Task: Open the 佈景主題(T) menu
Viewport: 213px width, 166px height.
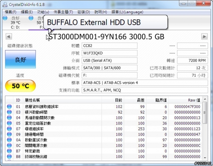Action: (63, 12)
